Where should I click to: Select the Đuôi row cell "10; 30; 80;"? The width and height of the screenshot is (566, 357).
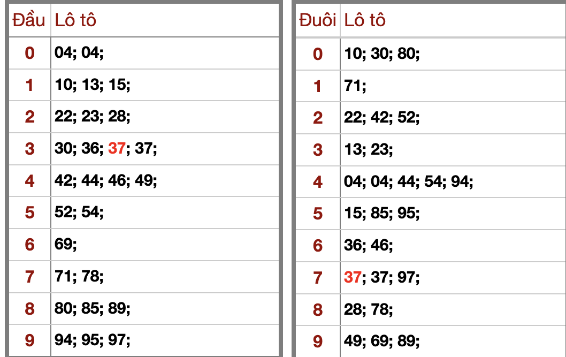coord(382,54)
